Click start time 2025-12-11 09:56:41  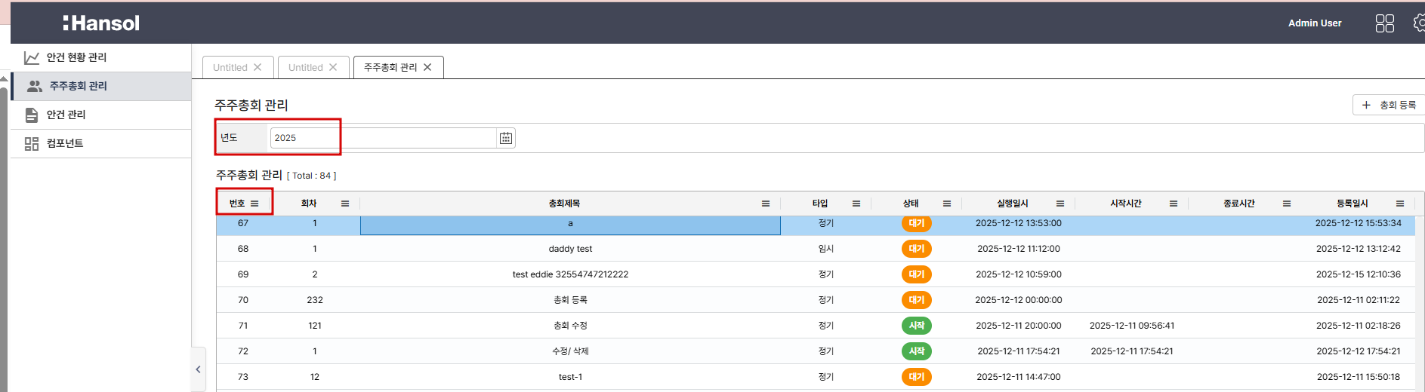(1132, 326)
